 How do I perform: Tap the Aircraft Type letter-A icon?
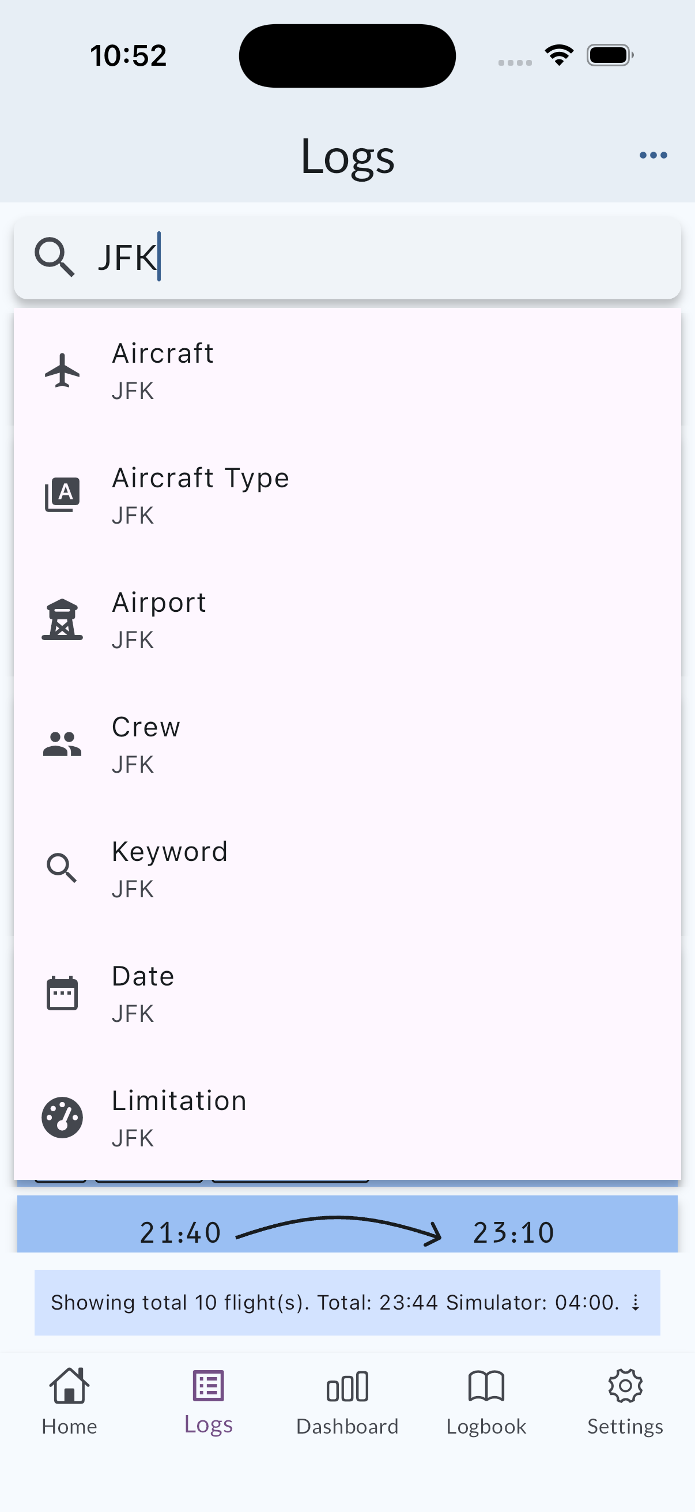click(62, 495)
